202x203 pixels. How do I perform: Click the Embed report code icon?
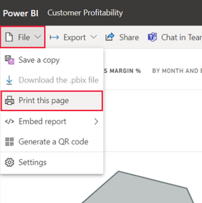[9, 121]
